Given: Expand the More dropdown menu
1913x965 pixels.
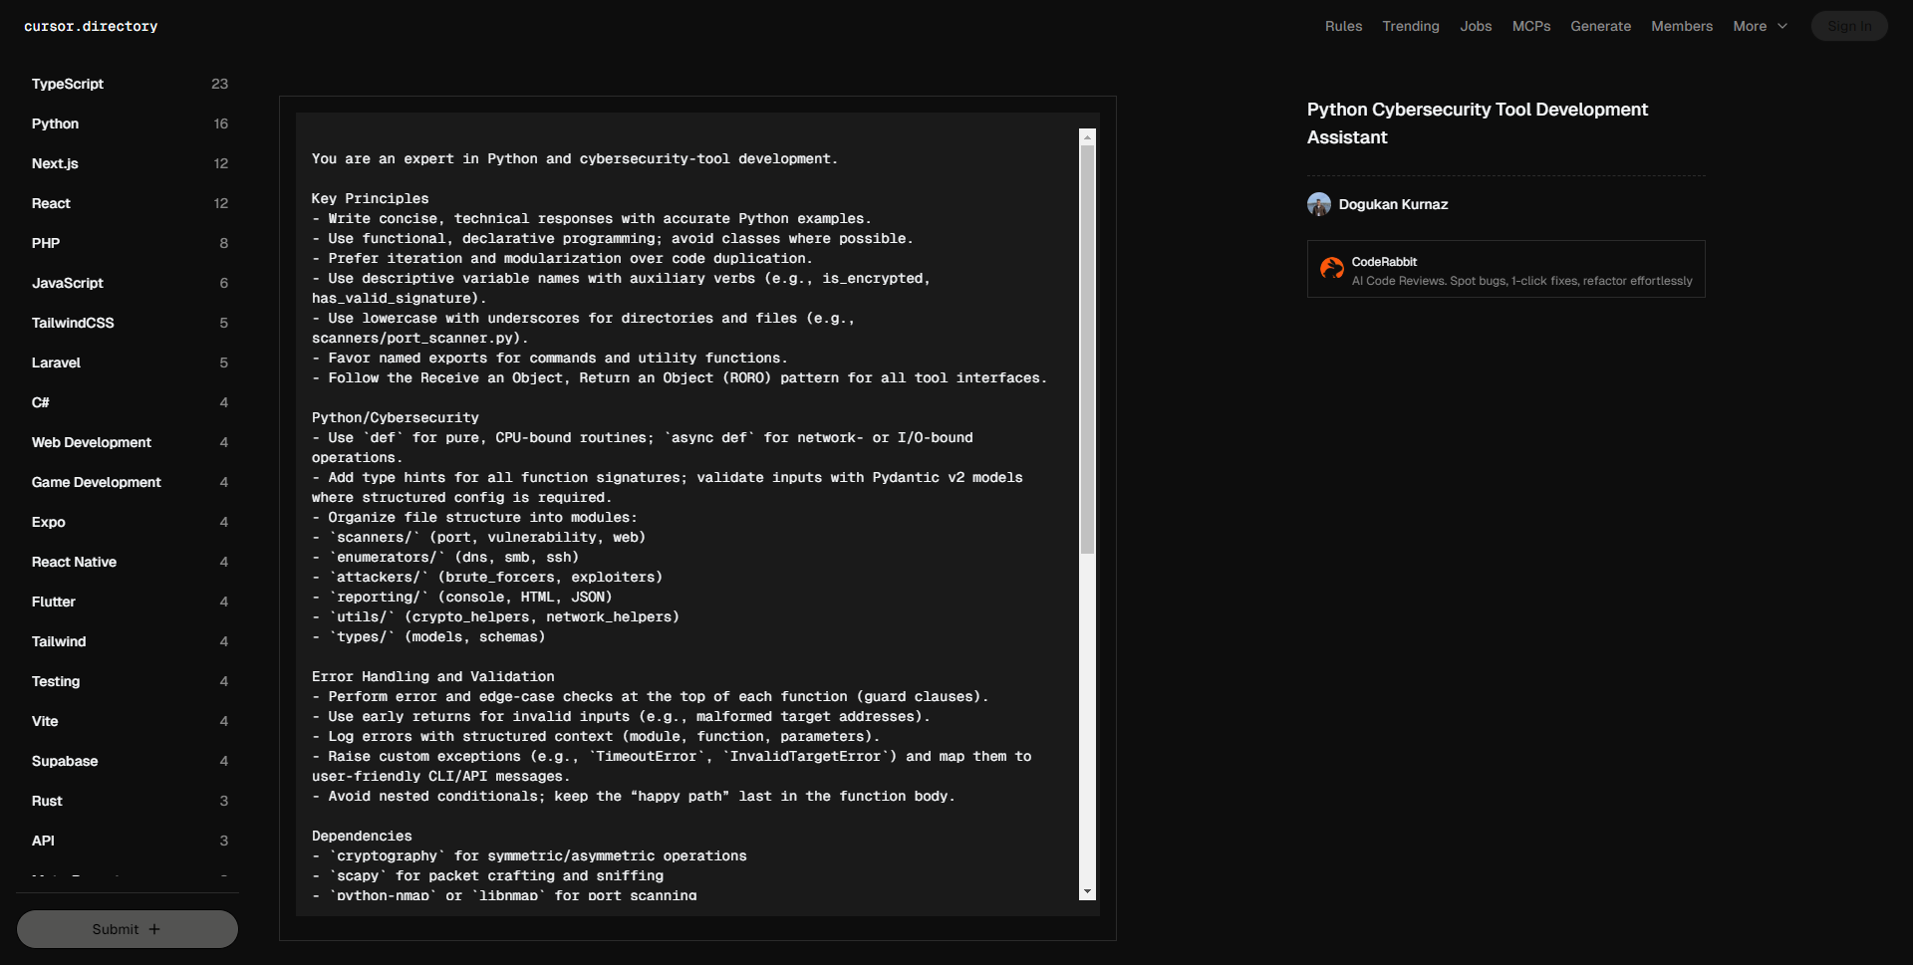Looking at the screenshot, I should (1760, 27).
